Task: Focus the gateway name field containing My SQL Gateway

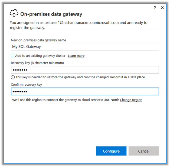Action: point(85,47)
